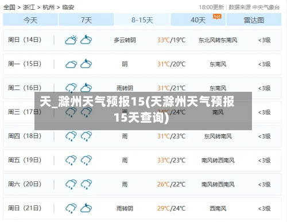Click the daytime rain icon for Saturday 20日
287x222 pixels.
71,184
